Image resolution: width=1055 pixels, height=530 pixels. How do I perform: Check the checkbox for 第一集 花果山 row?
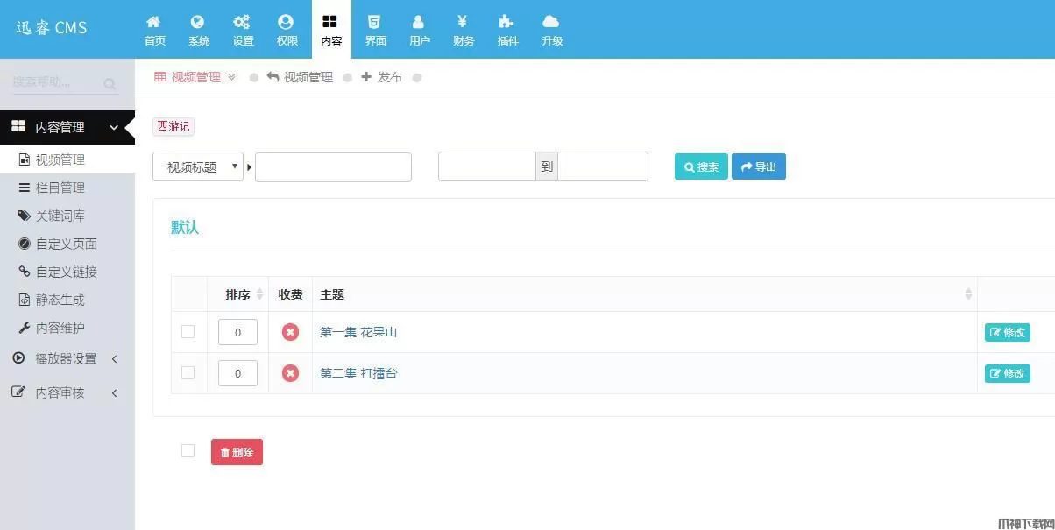(x=188, y=332)
